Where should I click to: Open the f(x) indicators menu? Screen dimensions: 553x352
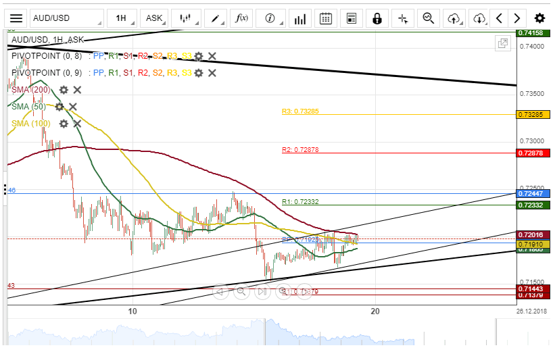pyautogui.click(x=241, y=18)
